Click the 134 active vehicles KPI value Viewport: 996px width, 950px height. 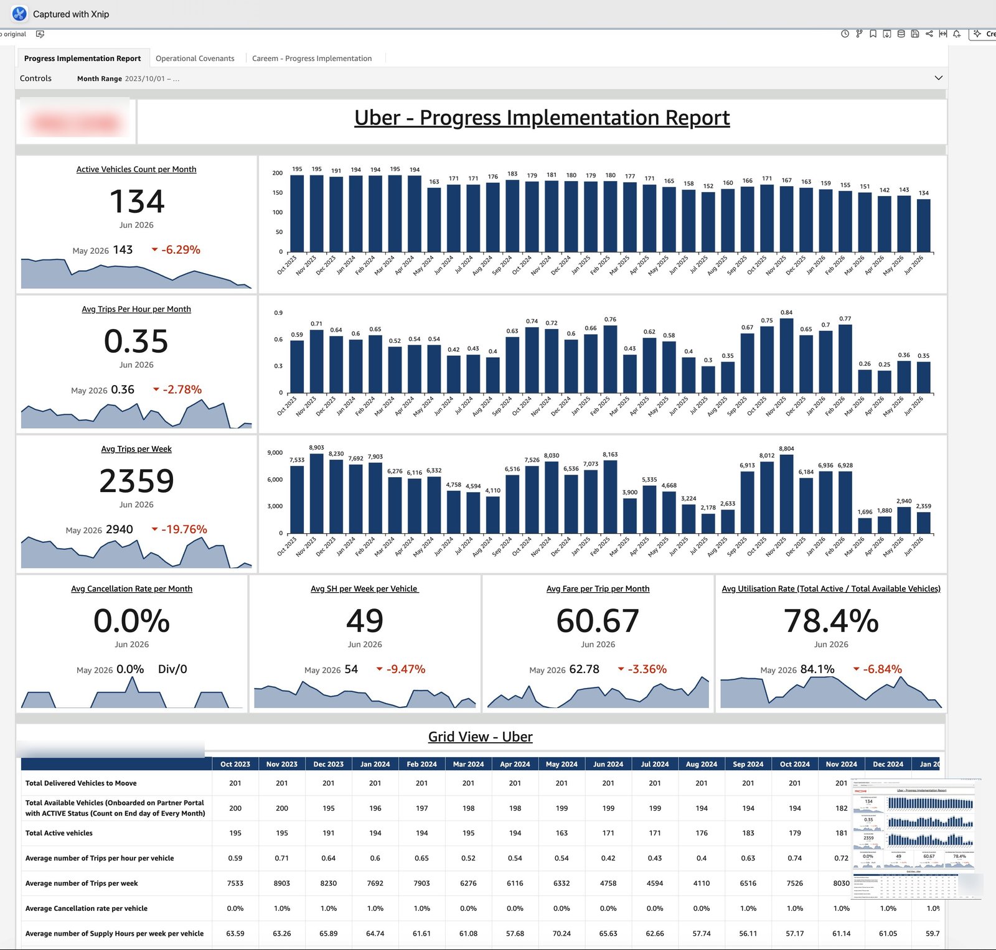136,202
